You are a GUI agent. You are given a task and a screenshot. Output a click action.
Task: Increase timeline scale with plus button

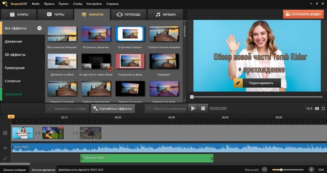pyautogui.click(x=311, y=170)
